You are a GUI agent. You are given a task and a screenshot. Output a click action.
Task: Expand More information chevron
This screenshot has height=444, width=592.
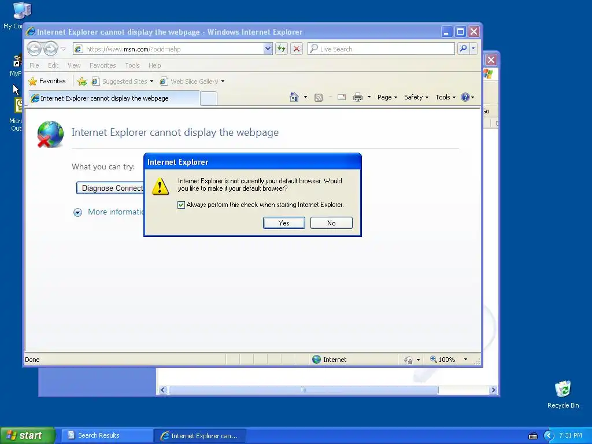tap(78, 213)
